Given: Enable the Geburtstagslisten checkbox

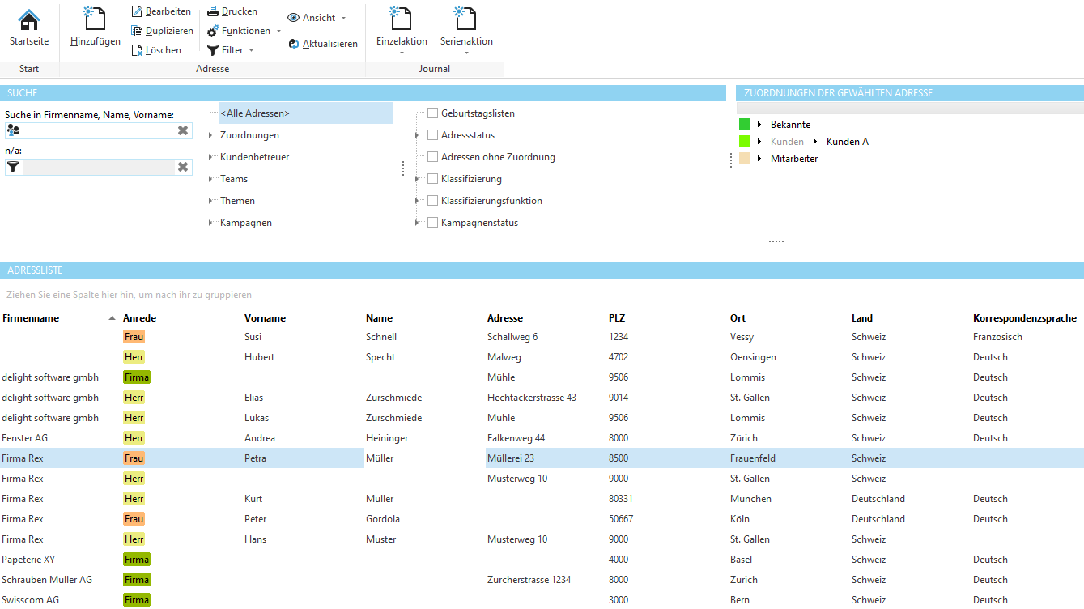Looking at the screenshot, I should 432,113.
